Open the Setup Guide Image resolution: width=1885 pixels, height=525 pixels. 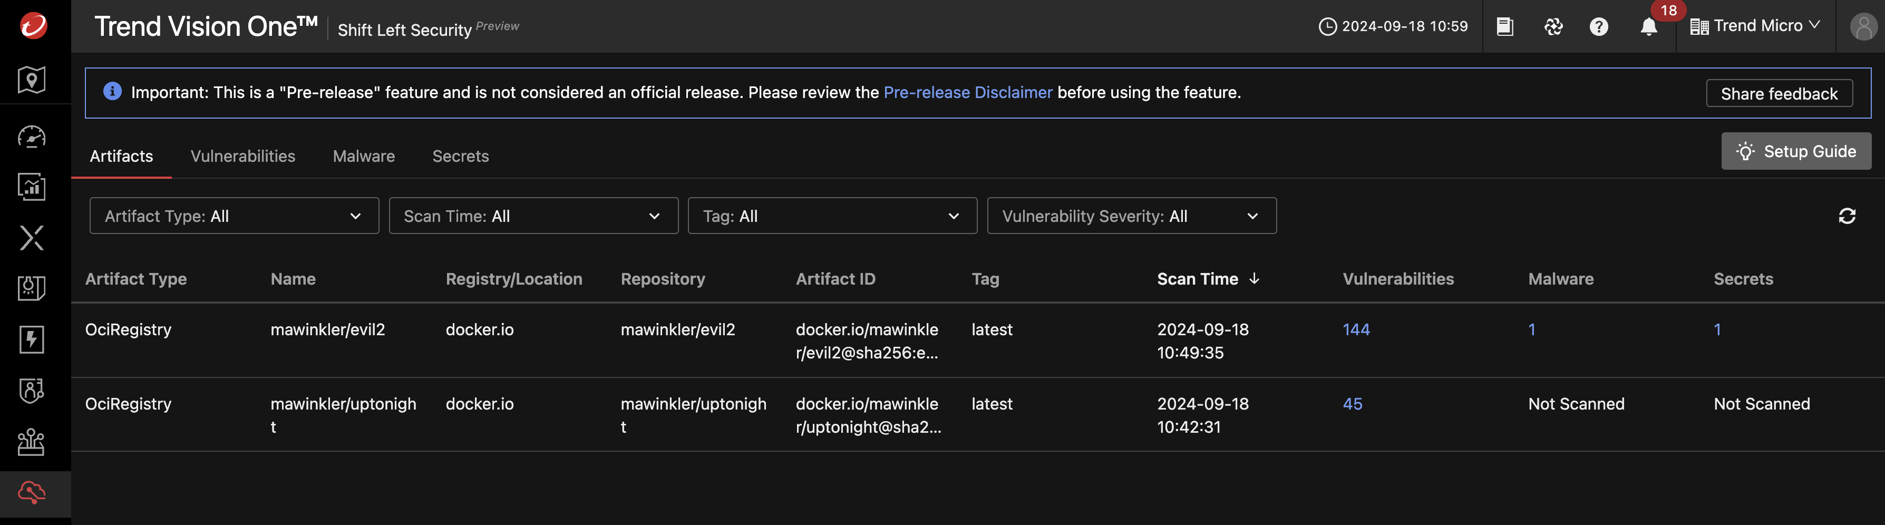pos(1796,152)
